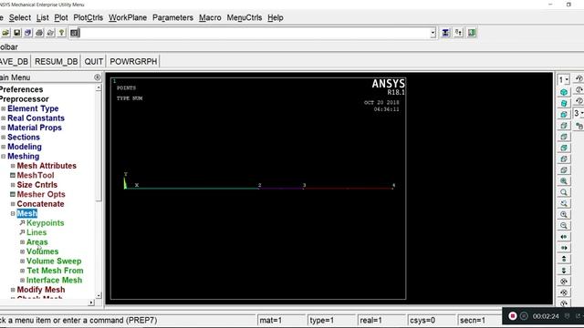Screen dimensions: 584x328
Task: Open the PlotCtrls menu
Action: click(x=88, y=17)
